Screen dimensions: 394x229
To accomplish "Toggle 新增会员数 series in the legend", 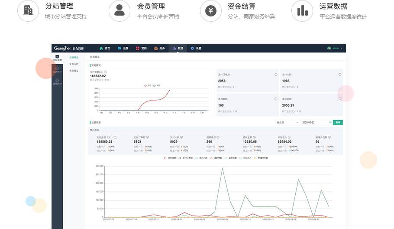I will click(x=261, y=158).
